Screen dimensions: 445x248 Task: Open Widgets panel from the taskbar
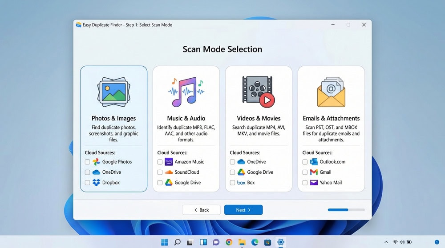pos(203,242)
